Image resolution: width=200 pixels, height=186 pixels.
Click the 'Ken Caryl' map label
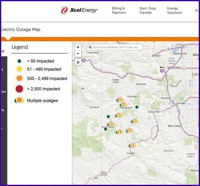pyautogui.click(x=174, y=126)
